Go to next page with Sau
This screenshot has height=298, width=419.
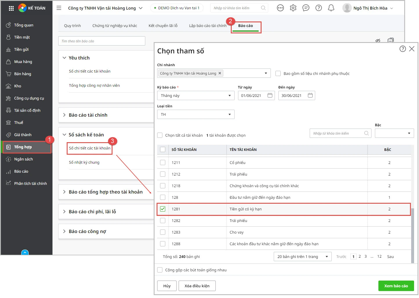390,257
